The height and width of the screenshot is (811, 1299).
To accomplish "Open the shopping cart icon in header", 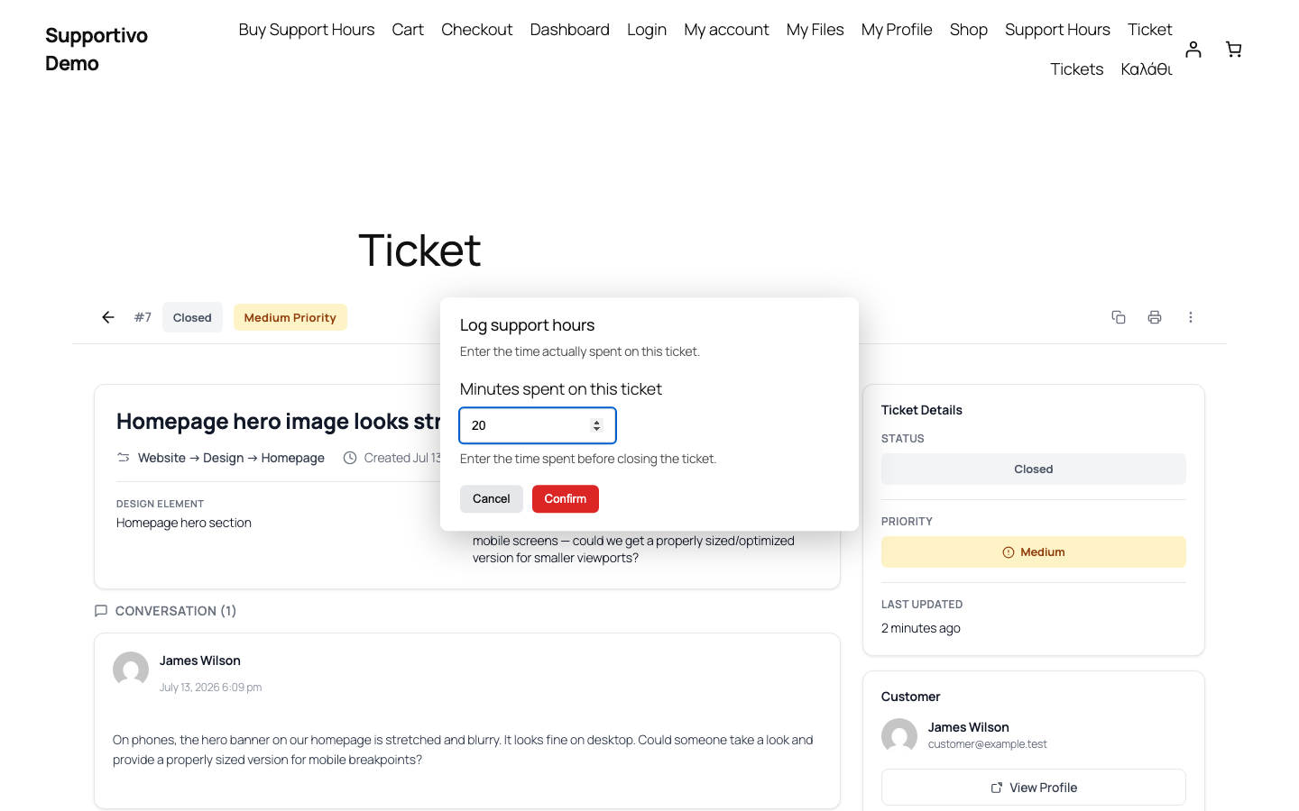I will pyautogui.click(x=1234, y=50).
